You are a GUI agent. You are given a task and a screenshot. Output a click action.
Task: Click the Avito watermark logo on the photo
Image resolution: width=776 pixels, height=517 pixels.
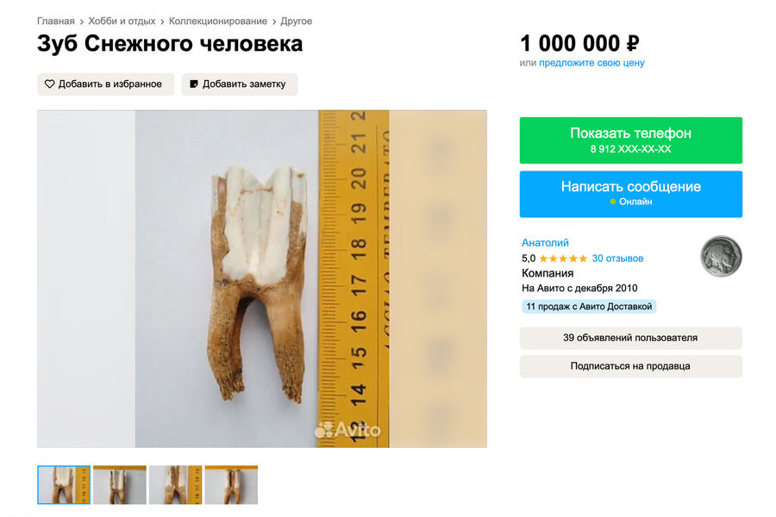pos(348,429)
